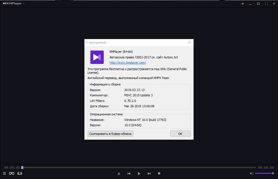Image resolution: width=278 pixels, height=179 pixels.
Task: Click the KMPlayer (64-bit) title text
Action: tap(121, 52)
